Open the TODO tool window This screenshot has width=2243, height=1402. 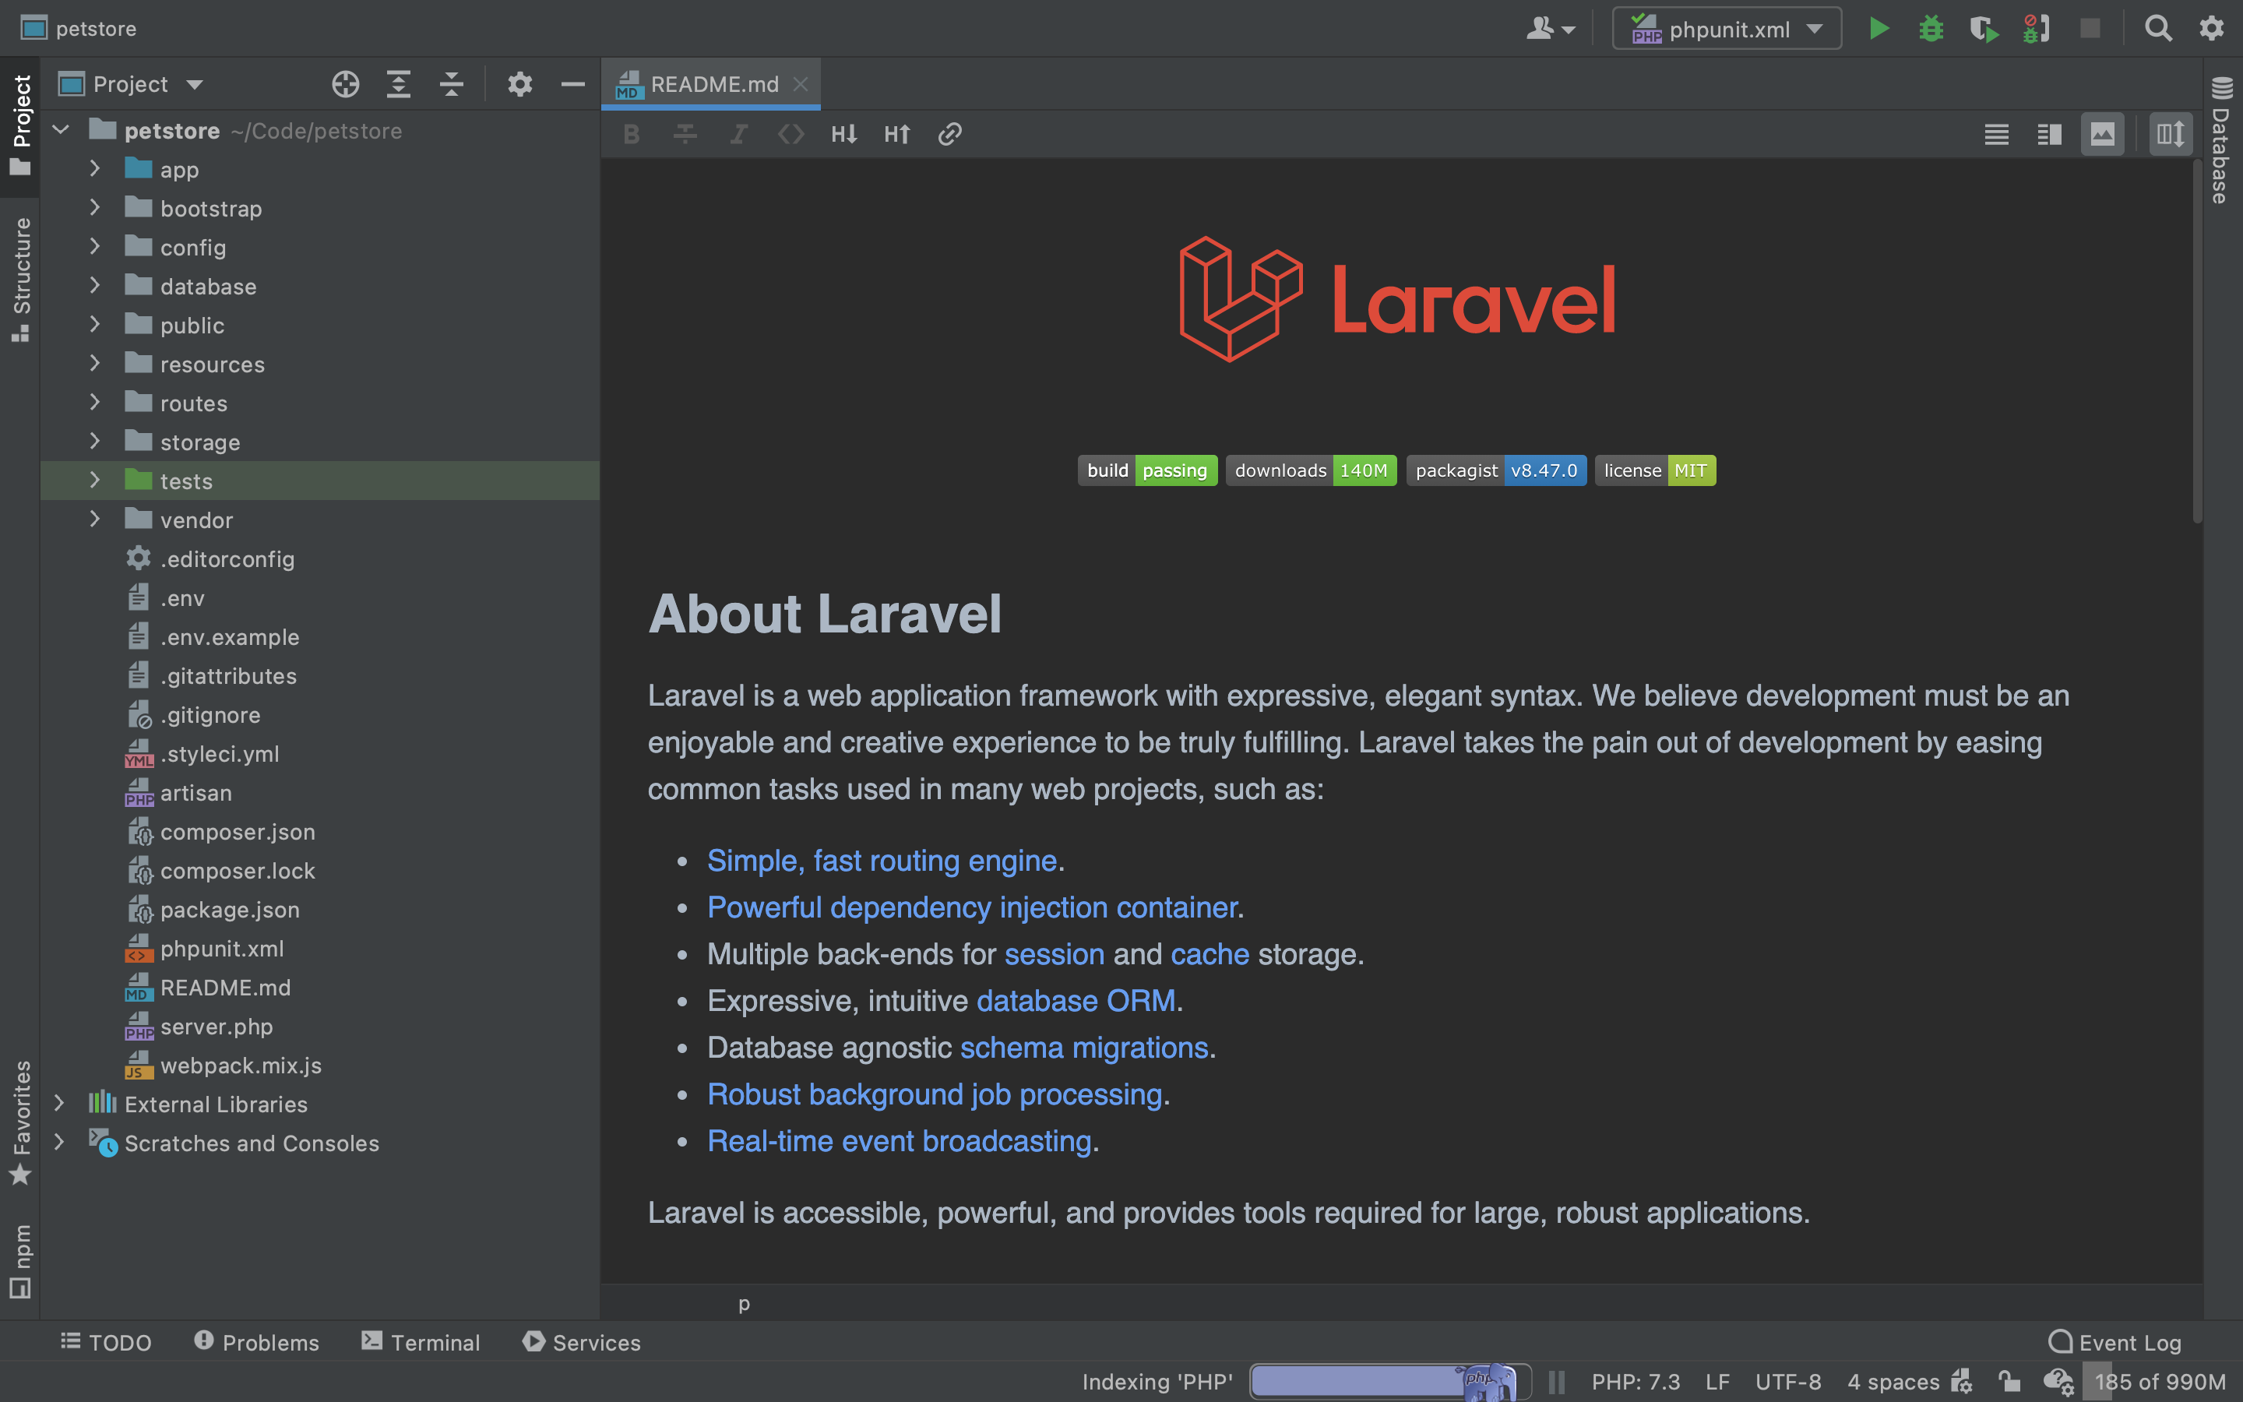pos(106,1342)
